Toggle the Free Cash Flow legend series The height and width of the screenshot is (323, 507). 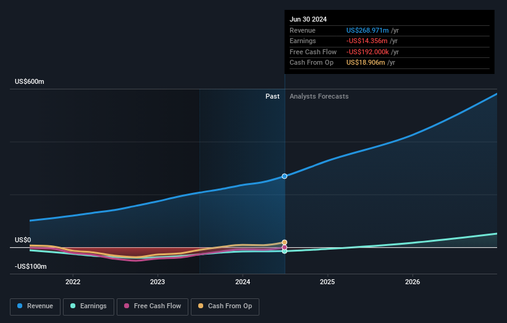153,306
